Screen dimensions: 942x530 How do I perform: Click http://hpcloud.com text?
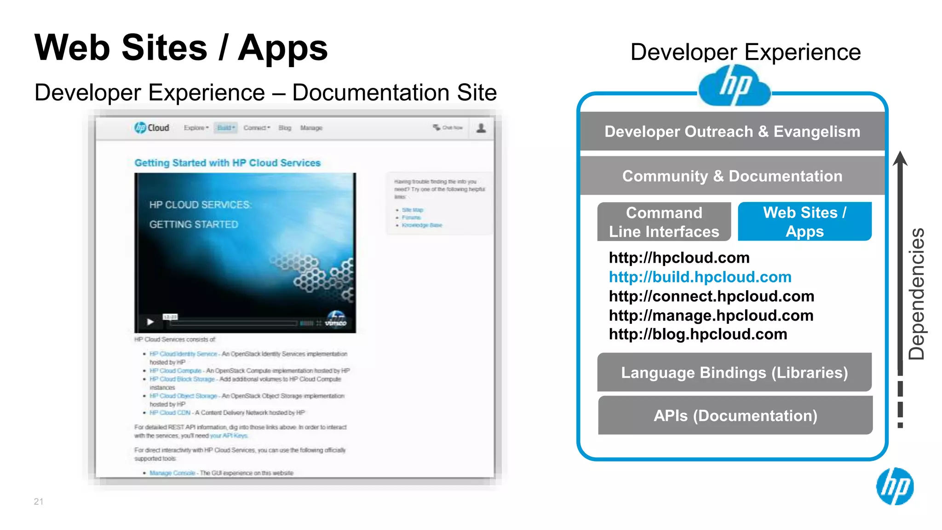point(679,258)
